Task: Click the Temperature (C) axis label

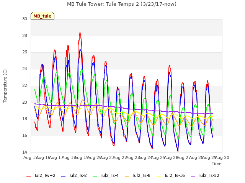Action: coord(5,86)
